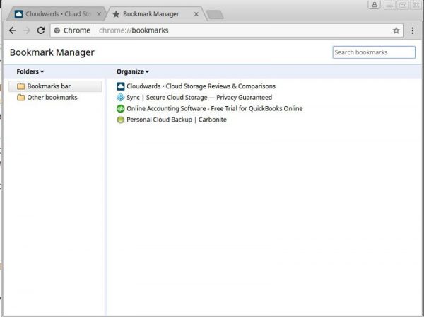Minimize the Chrome window

click(389, 5)
